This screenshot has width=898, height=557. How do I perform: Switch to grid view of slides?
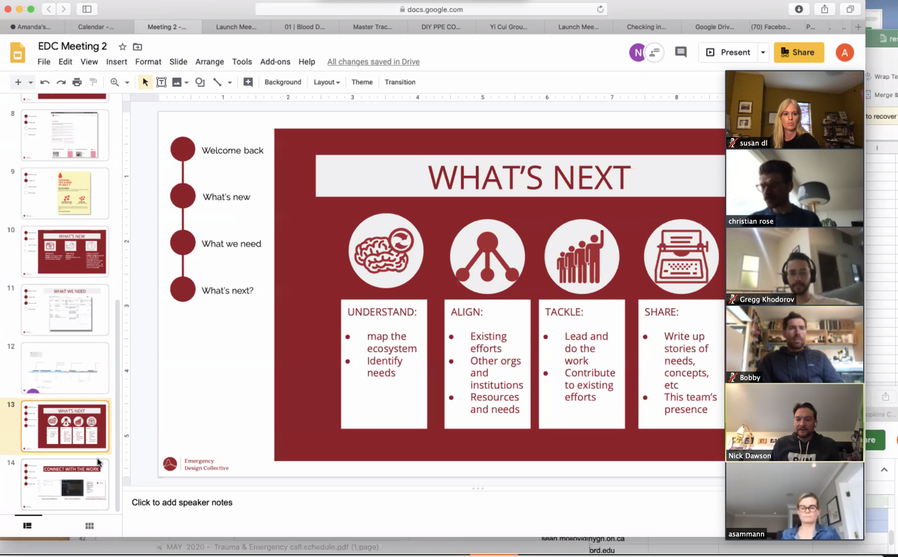tap(89, 526)
